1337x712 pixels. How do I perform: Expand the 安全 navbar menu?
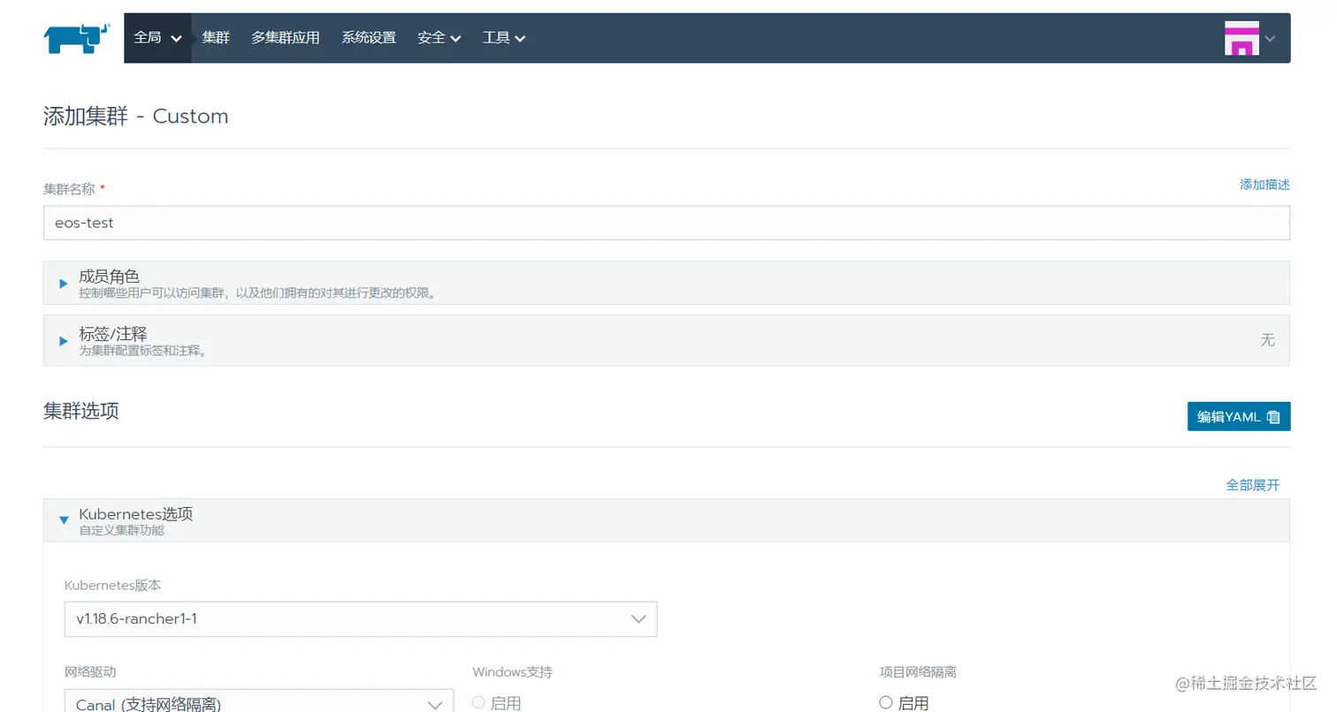coord(439,38)
